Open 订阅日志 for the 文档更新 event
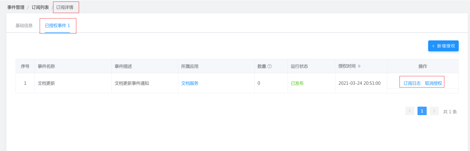The height and width of the screenshot is (151, 470). [412, 83]
